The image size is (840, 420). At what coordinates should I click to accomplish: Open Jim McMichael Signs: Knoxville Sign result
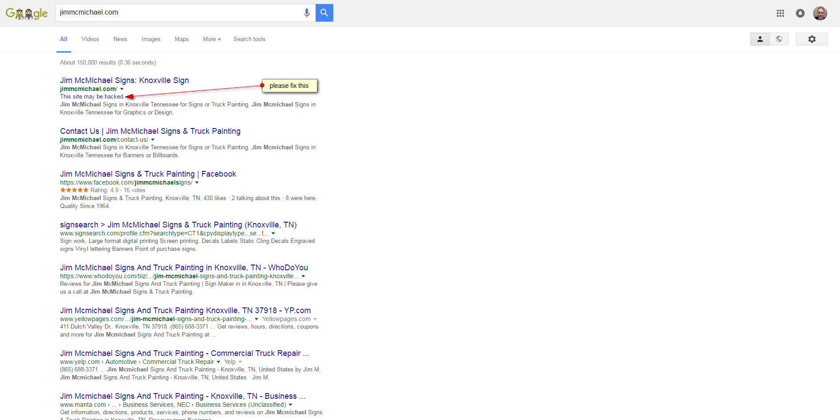coord(124,80)
